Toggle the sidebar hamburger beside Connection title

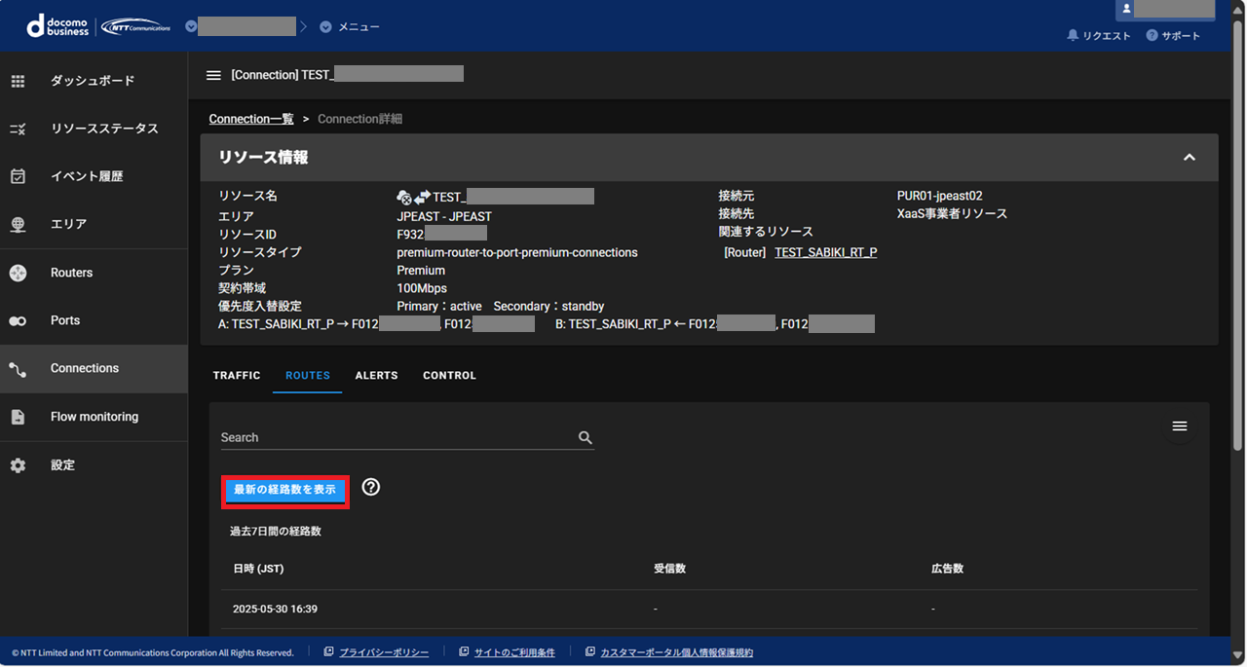tap(213, 75)
